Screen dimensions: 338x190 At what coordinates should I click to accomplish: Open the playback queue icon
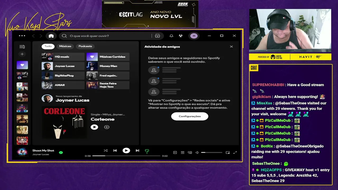pyautogui.click(x=182, y=153)
